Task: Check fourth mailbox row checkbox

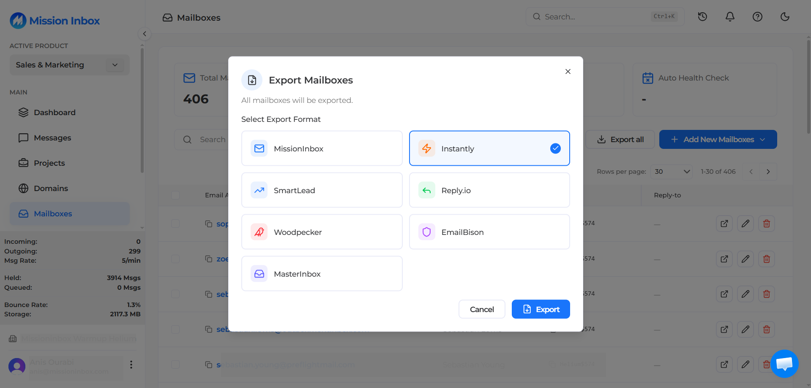Action: [175, 329]
